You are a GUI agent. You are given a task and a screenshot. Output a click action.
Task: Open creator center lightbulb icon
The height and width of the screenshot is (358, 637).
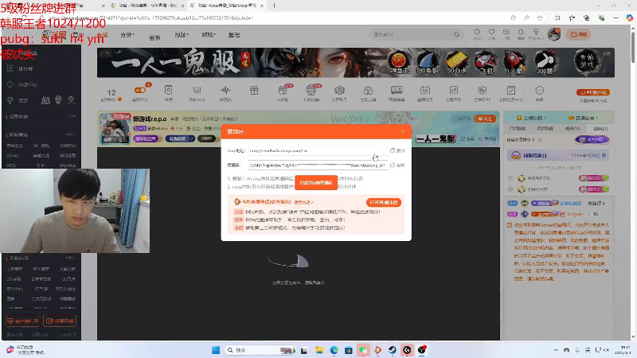click(536, 33)
